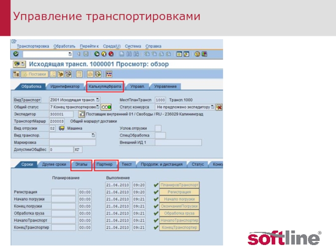Open the ВидТранспорт Z001 dropdown
The width and height of the screenshot is (336, 252).
[x=98, y=100]
